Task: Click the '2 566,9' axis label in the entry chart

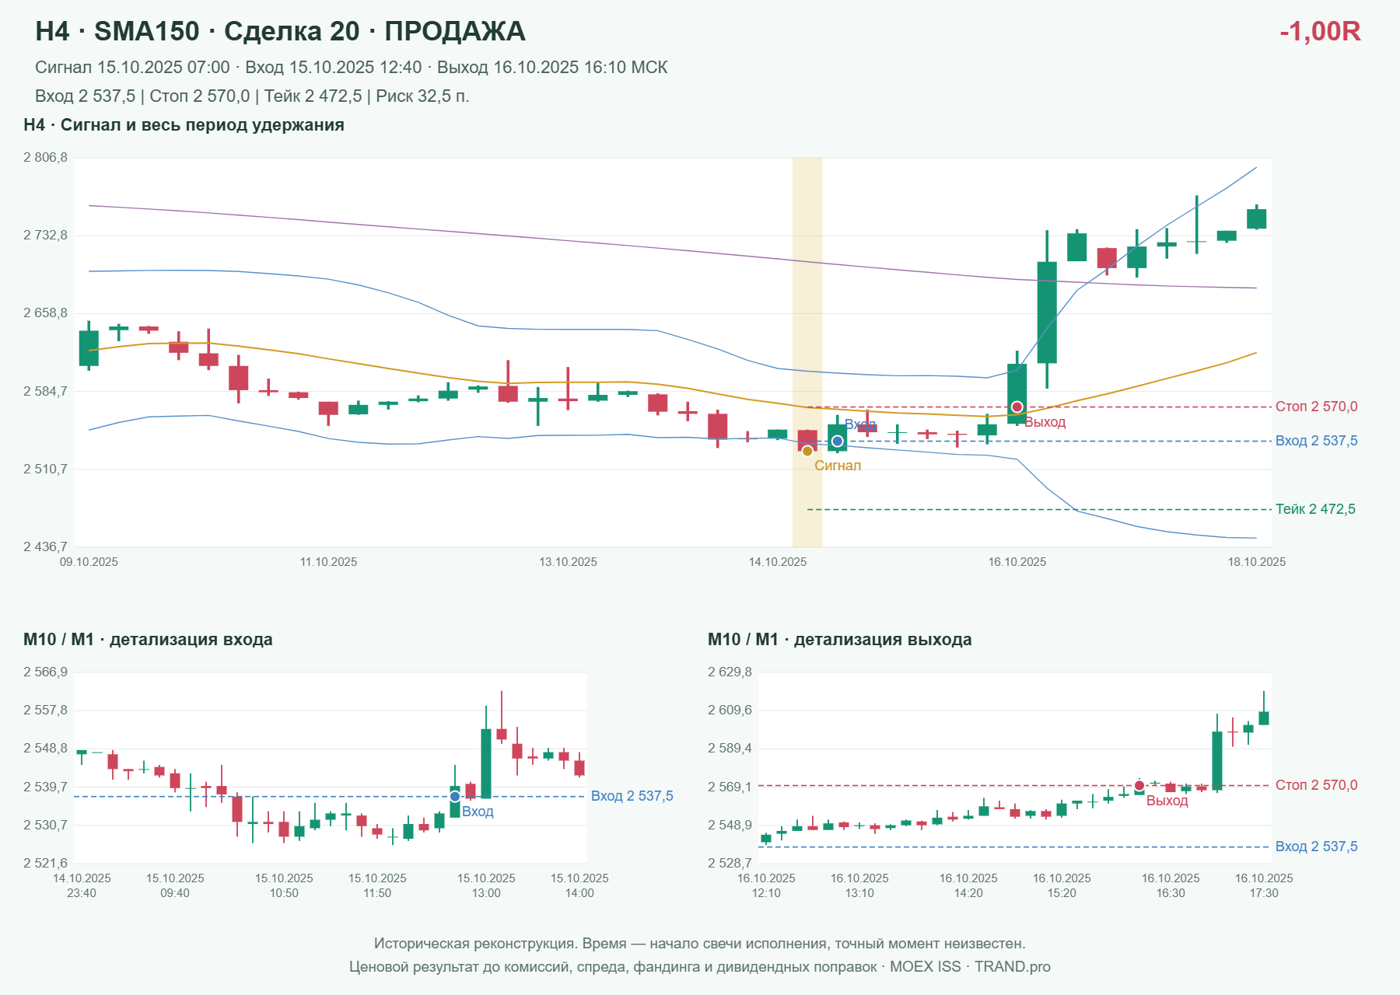Action: tap(45, 672)
